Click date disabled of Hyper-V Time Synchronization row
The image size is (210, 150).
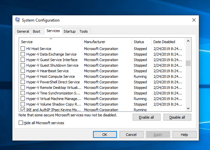coord(168,93)
